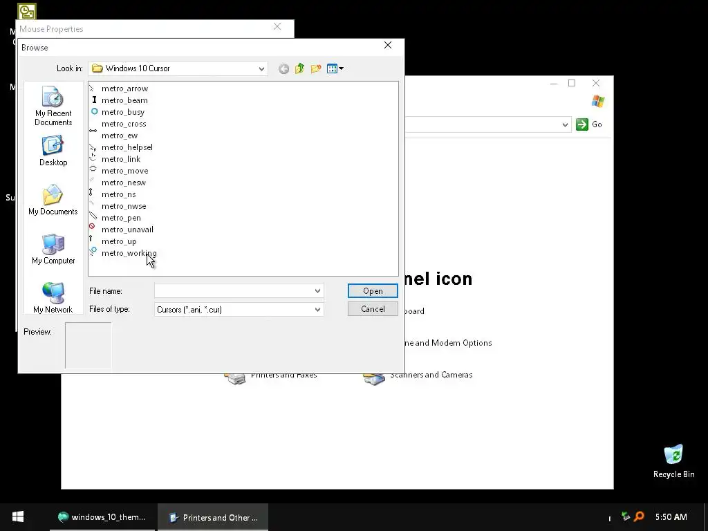Go back to last folder visited
The image size is (708, 531).
tap(283, 68)
